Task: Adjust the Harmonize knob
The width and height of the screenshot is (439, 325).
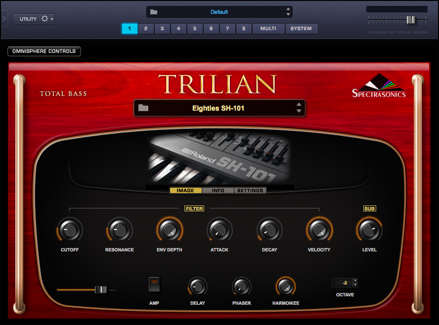Action: click(286, 286)
